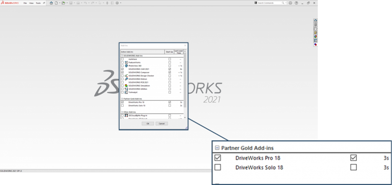Open the Appearances color ball tab
The width and height of the screenshot is (392, 185).
315,36
